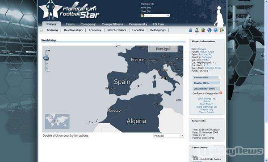Go to the Training submenu
Screen dimensions: 268x162
(x=52, y=30)
